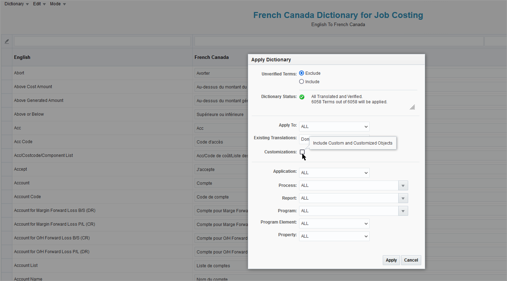Expand the Program Element dropdown
The height and width of the screenshot is (281, 507).
(366, 223)
